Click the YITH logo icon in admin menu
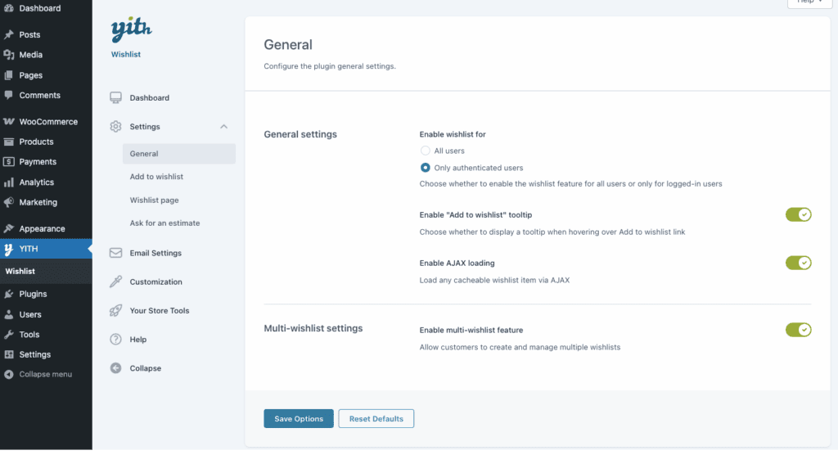838x455 pixels. pos(8,249)
